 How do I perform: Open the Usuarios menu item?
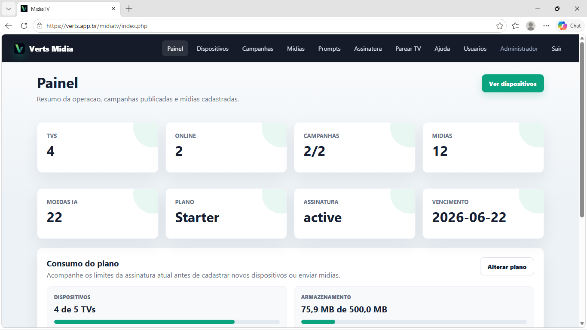(475, 49)
